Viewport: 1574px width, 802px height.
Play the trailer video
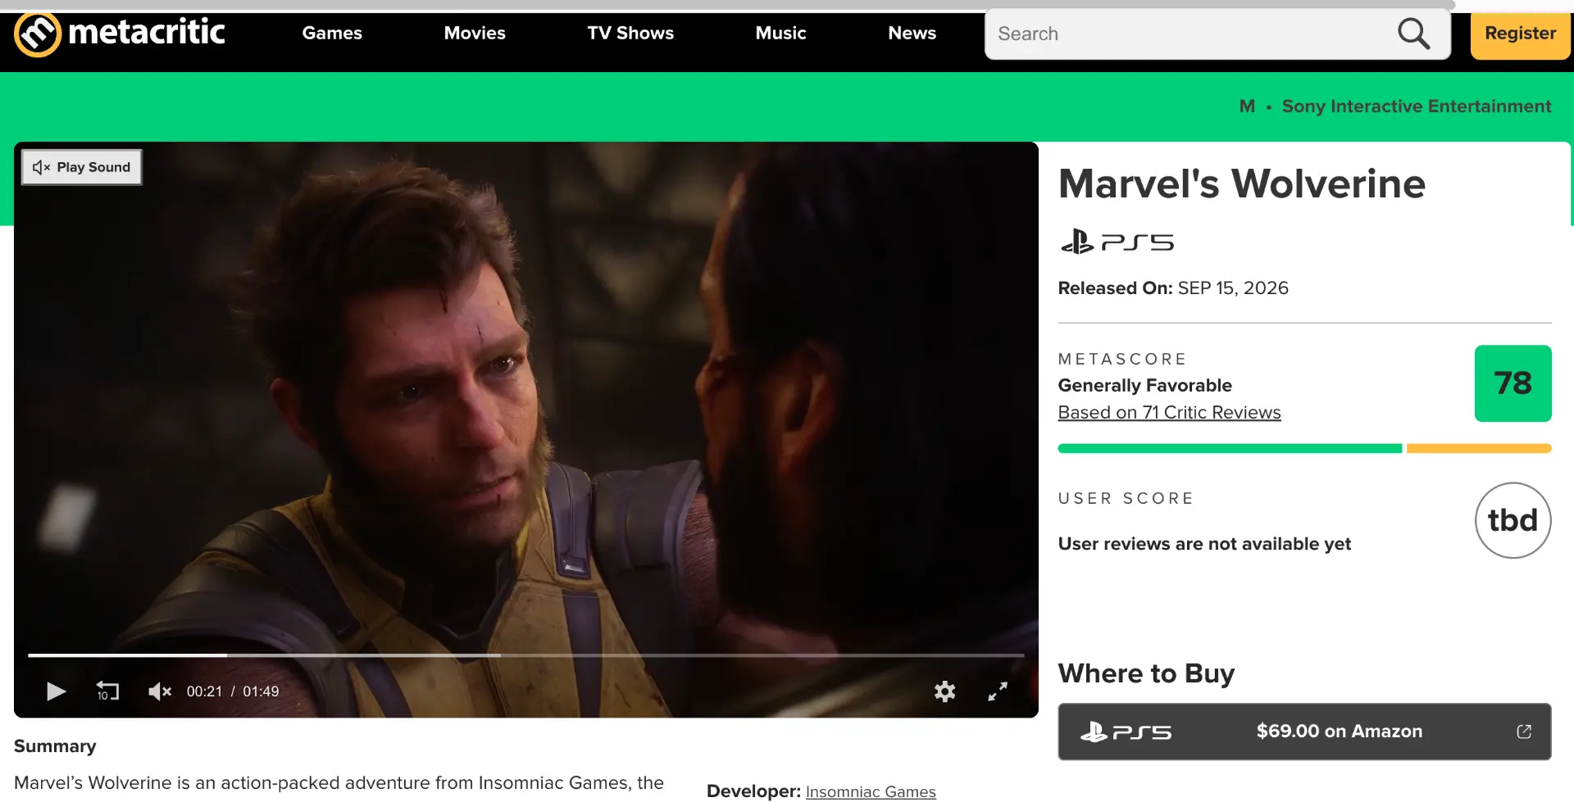tap(56, 691)
